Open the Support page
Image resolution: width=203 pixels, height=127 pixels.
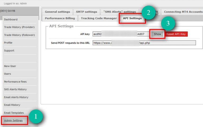coord(9,50)
